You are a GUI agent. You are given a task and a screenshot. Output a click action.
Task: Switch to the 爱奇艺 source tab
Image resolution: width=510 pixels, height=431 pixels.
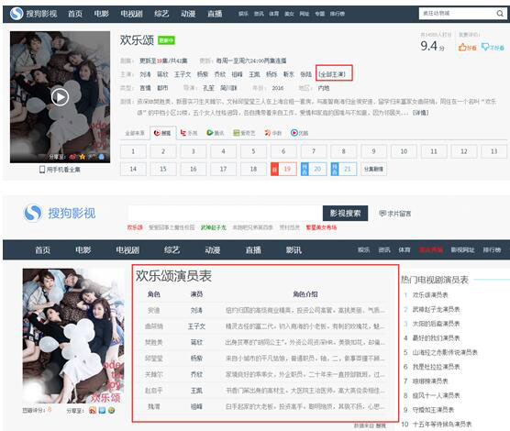pyautogui.click(x=244, y=133)
